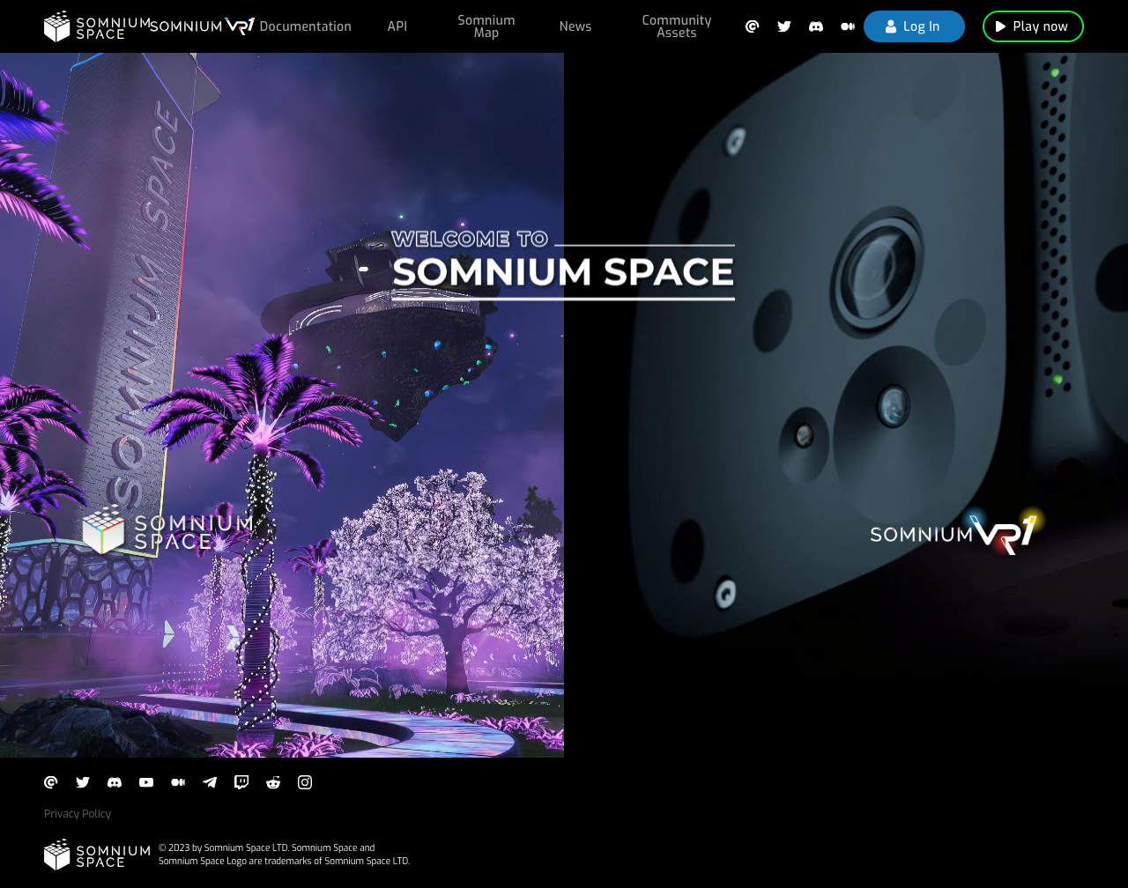The height and width of the screenshot is (888, 1128).
Task: Click the Somnium VR1 logo on right panel
Action: tap(958, 531)
